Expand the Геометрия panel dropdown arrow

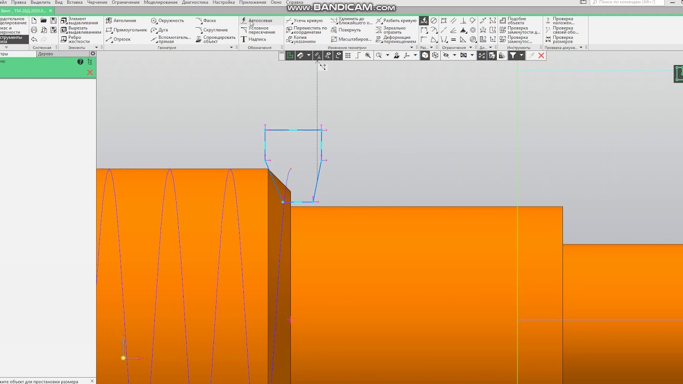point(232,47)
